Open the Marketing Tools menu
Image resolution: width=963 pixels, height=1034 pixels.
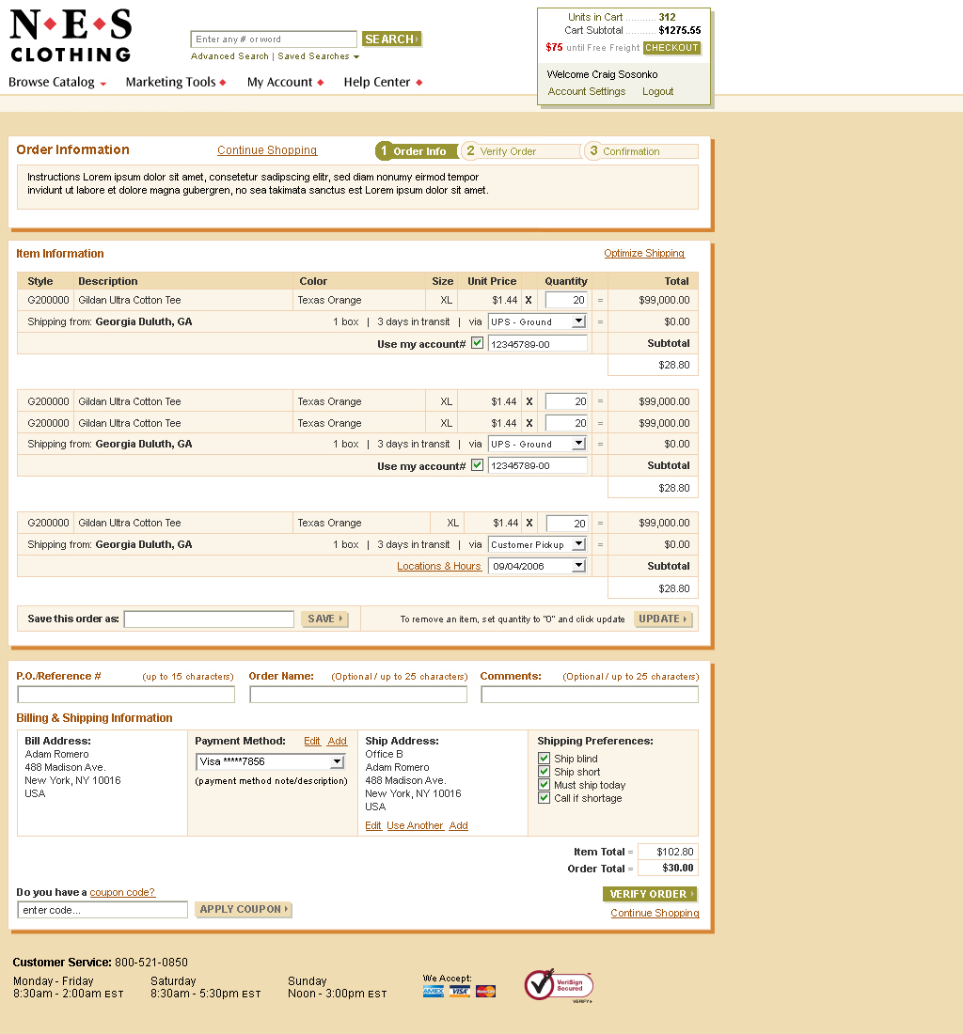pos(176,83)
